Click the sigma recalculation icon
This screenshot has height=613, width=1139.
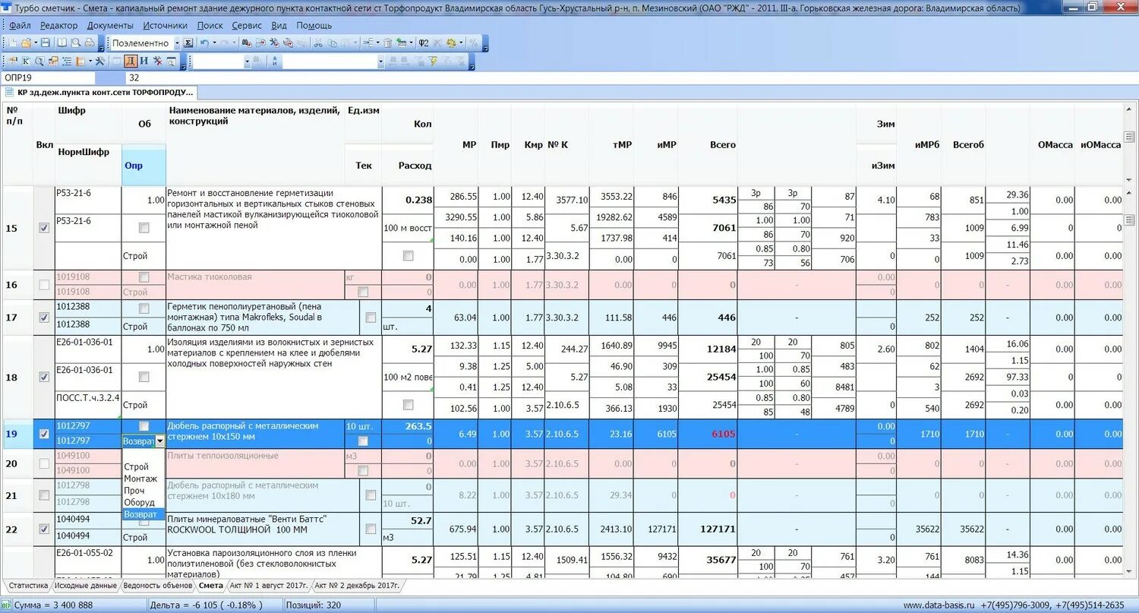click(x=188, y=43)
